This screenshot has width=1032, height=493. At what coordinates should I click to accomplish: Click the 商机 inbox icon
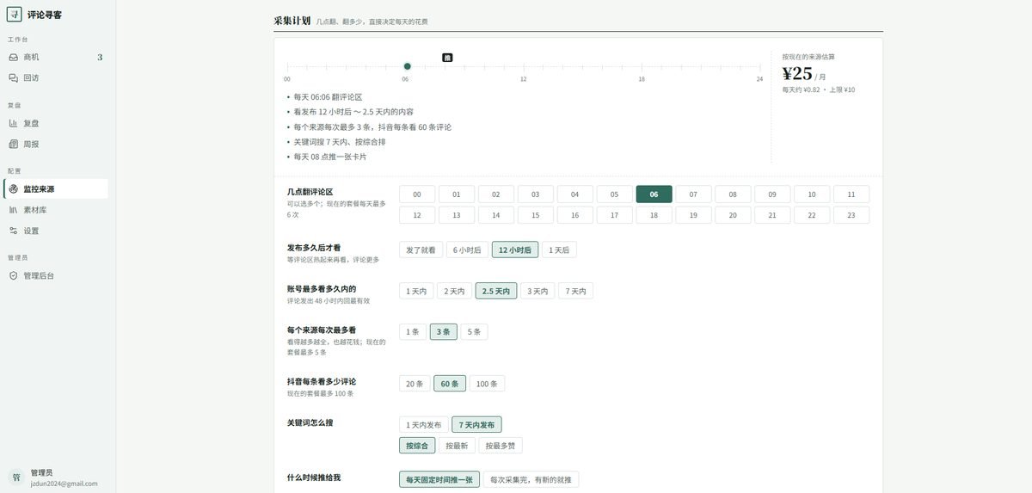(x=13, y=57)
